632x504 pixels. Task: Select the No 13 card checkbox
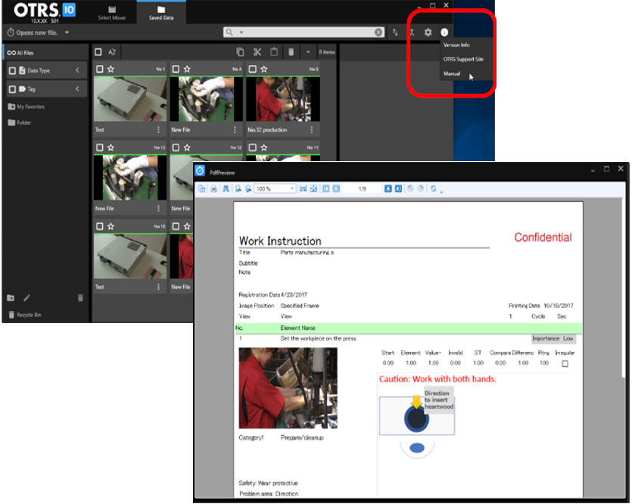coord(100,148)
